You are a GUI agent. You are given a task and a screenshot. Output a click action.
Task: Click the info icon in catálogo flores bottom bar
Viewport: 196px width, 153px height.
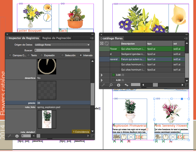[x=118, y=85]
